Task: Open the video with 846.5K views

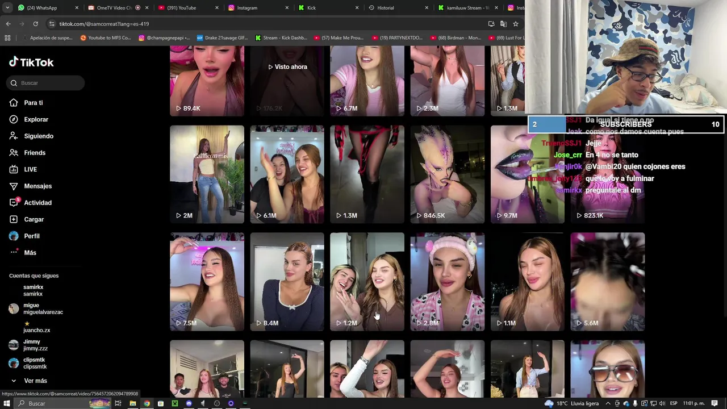Action: click(x=448, y=174)
